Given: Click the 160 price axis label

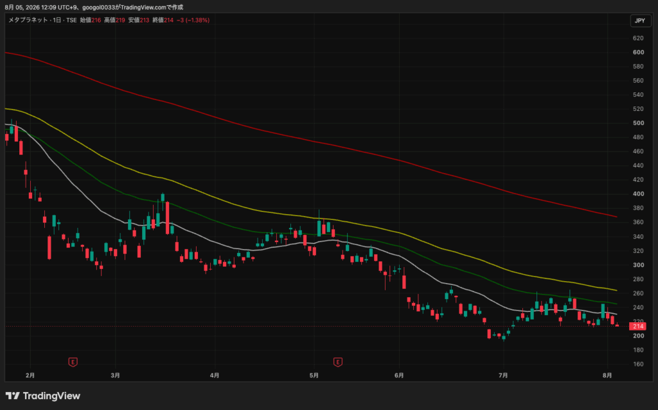Looking at the screenshot, I should (x=638, y=364).
